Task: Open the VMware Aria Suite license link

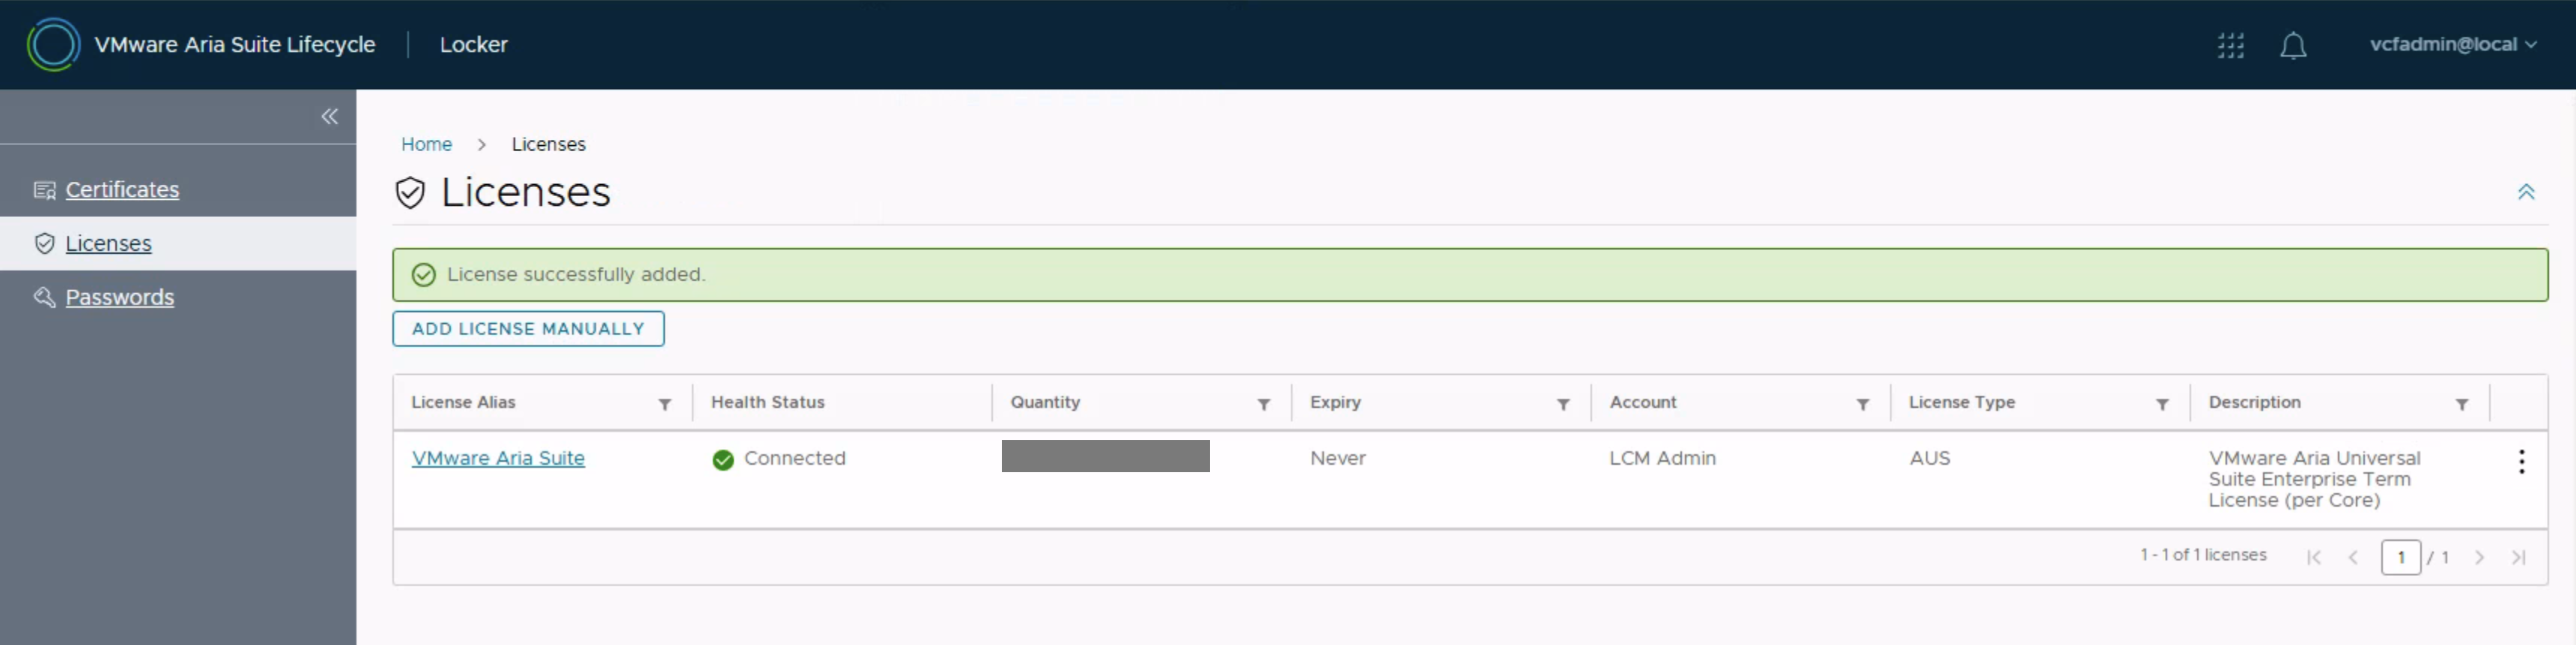Action: click(x=498, y=458)
